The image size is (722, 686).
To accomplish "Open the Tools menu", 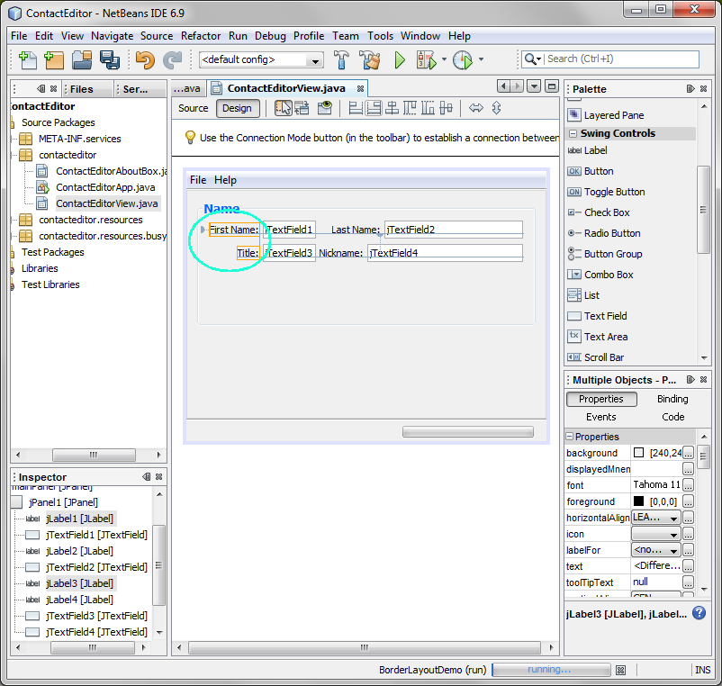I will click(x=380, y=36).
